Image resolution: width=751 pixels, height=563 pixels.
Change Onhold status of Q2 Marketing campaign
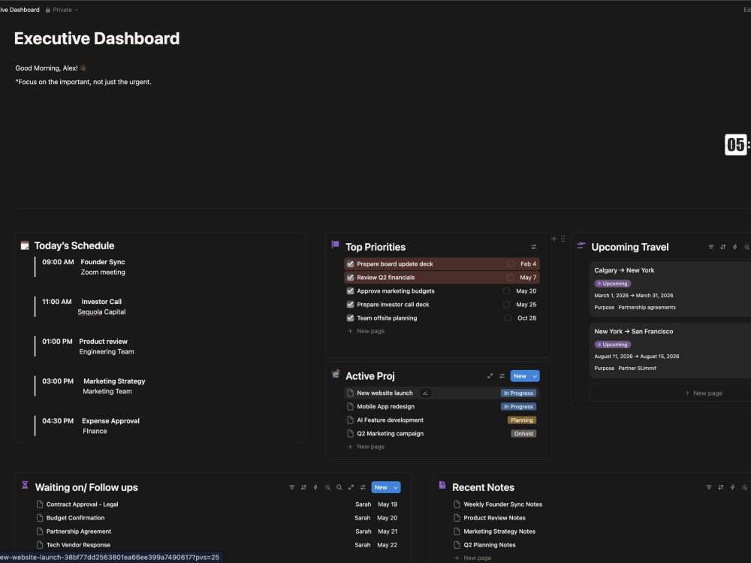(x=523, y=434)
